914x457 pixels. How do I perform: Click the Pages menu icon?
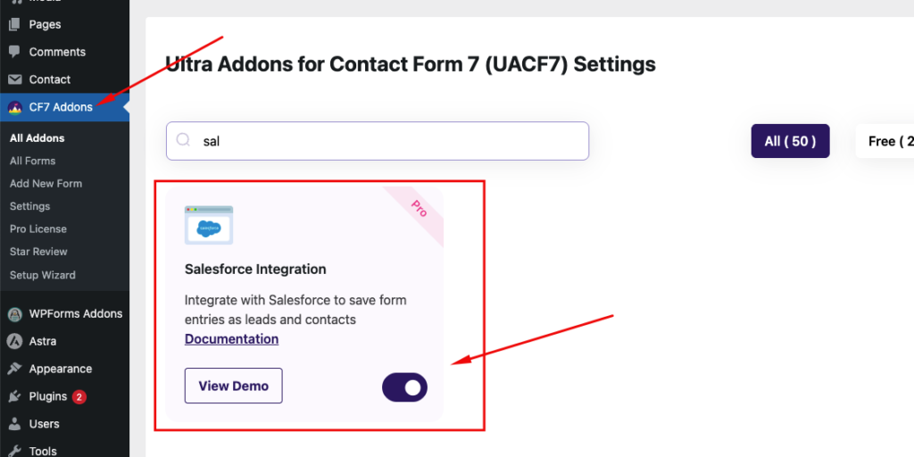(14, 24)
